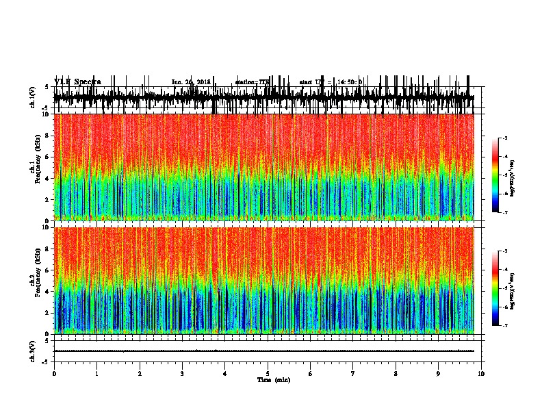Click the "station=ITS" header label
This screenshot has height=419, width=542.
tap(253, 82)
